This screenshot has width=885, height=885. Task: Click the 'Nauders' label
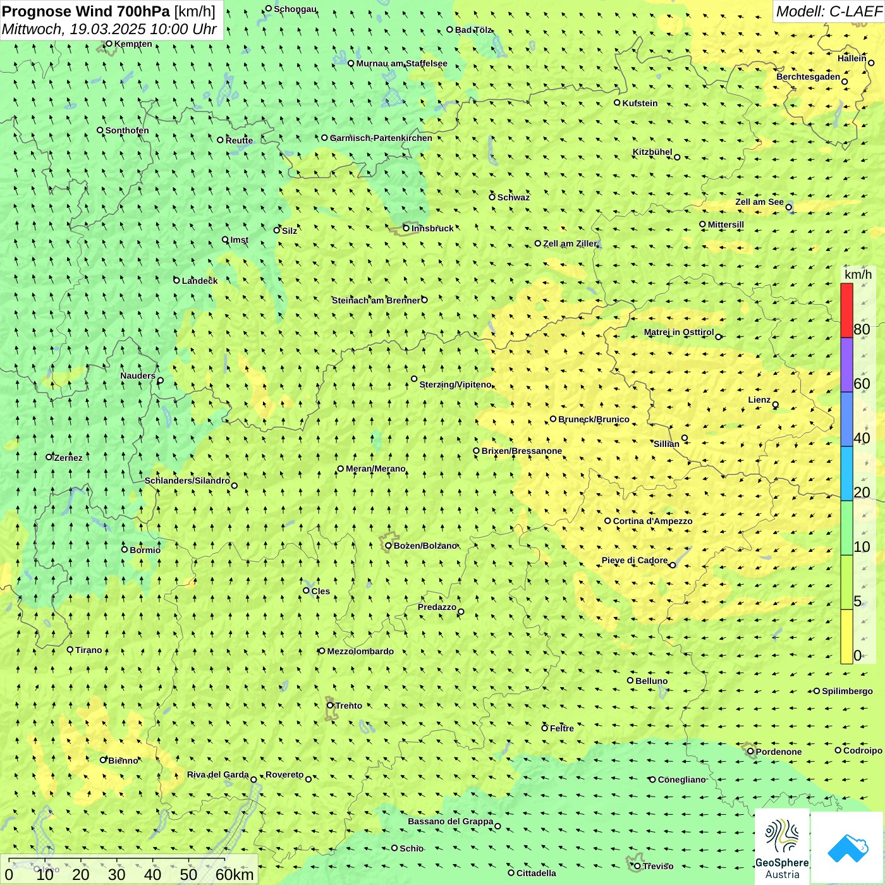tap(138, 375)
